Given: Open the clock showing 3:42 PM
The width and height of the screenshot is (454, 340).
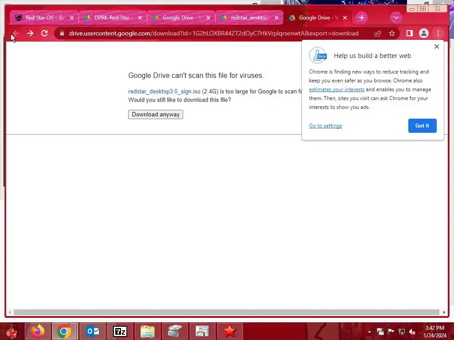Looking at the screenshot, I should coord(435,332).
